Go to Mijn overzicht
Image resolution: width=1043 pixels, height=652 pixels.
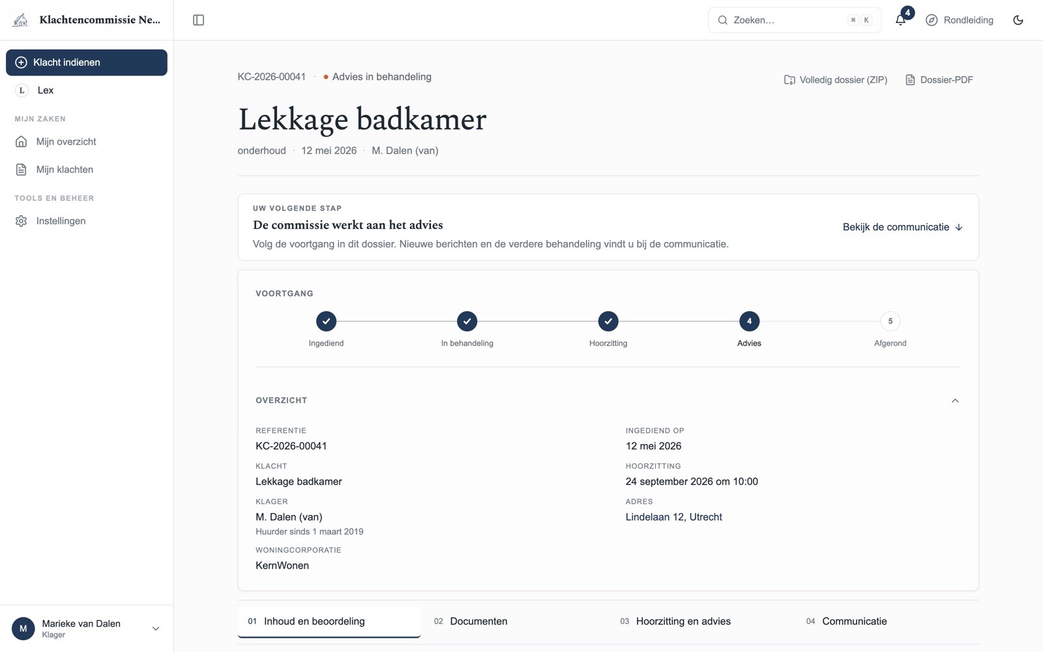(x=87, y=141)
